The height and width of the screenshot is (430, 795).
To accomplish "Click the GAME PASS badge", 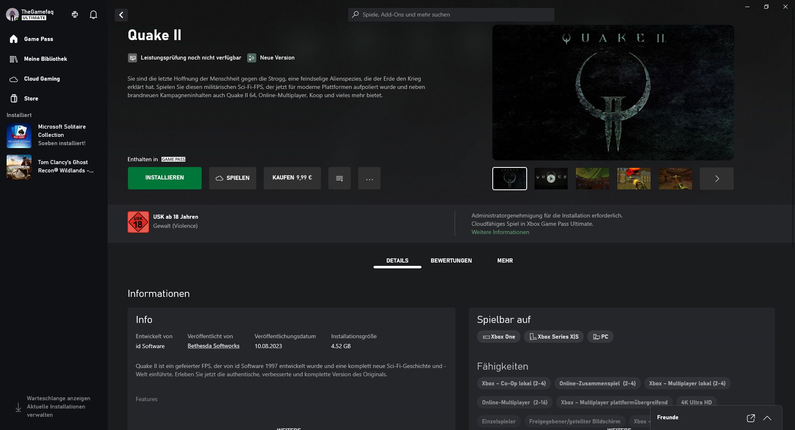I will click(x=173, y=159).
